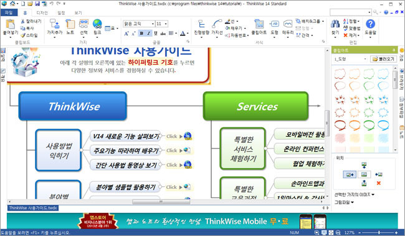Click the zoom slider in status bar

379,232
